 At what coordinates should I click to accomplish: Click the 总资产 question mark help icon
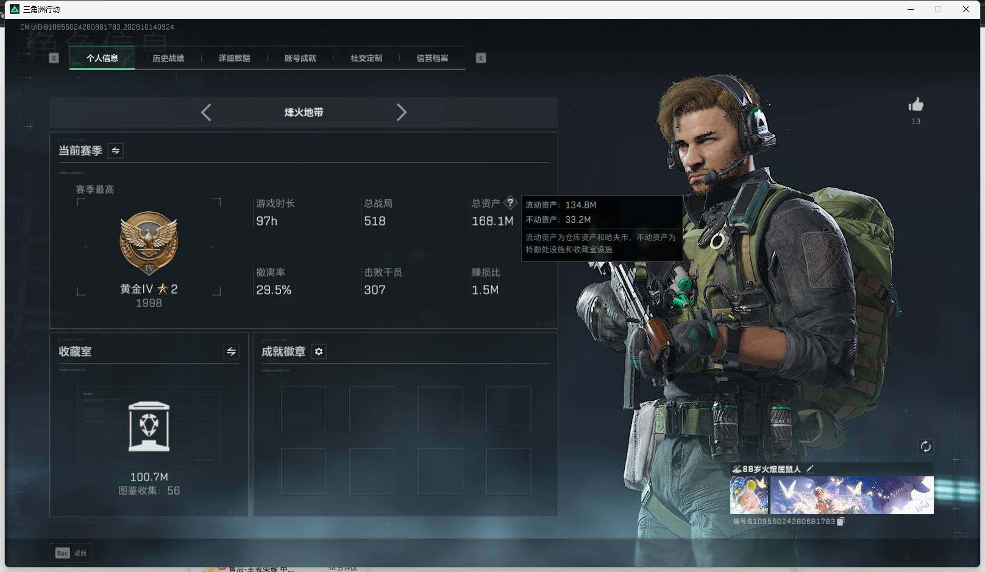[x=510, y=203]
